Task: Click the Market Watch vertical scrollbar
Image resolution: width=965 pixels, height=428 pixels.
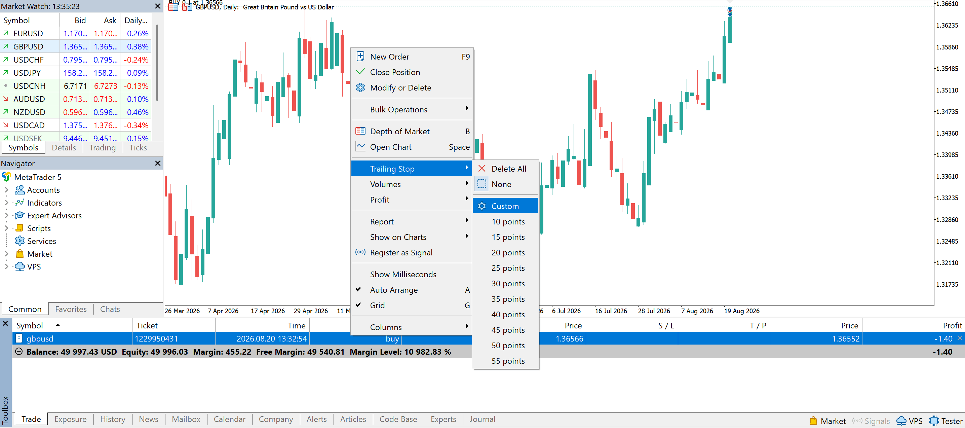Action: 157,63
